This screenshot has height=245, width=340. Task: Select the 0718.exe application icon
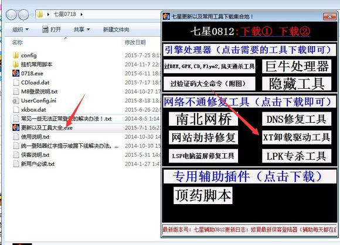coord(16,73)
